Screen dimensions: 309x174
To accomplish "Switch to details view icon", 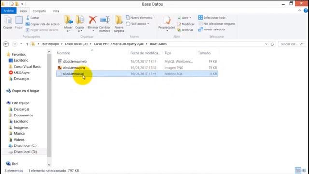I will pyautogui.click(x=298, y=171).
